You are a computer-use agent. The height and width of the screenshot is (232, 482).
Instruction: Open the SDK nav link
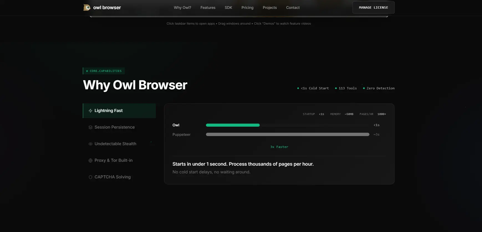tap(228, 7)
